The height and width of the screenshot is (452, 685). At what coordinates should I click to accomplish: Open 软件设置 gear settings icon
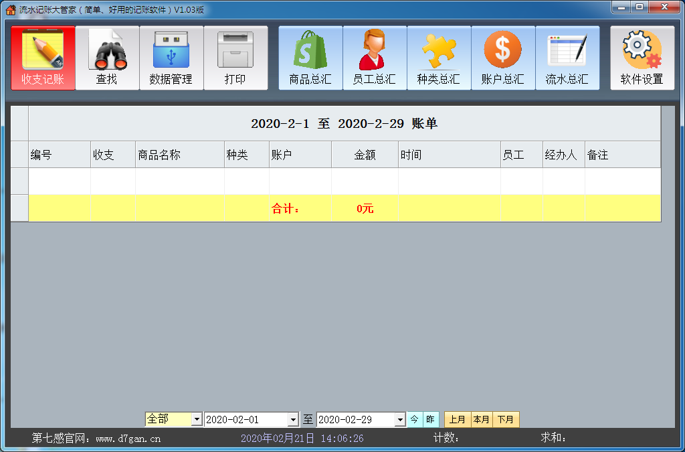(642, 58)
